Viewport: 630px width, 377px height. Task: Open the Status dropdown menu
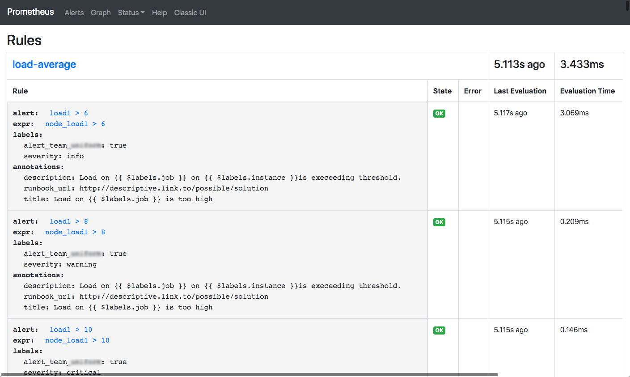(x=131, y=13)
